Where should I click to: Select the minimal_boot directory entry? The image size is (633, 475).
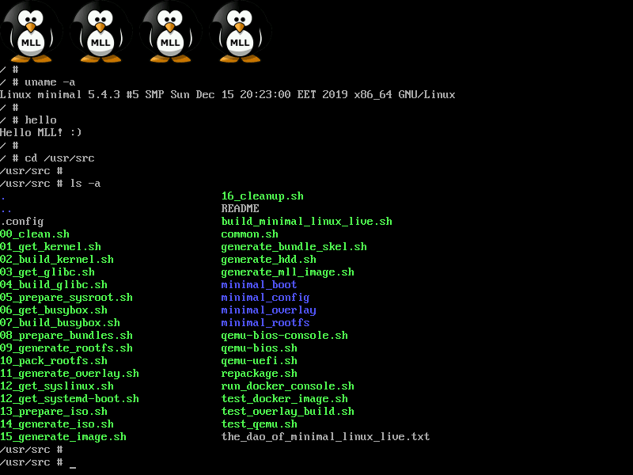pyautogui.click(x=259, y=285)
